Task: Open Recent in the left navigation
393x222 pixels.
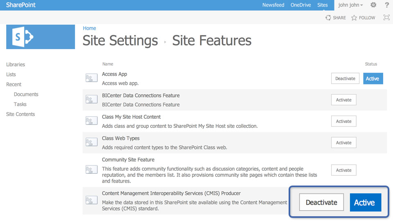Action: click(x=14, y=84)
